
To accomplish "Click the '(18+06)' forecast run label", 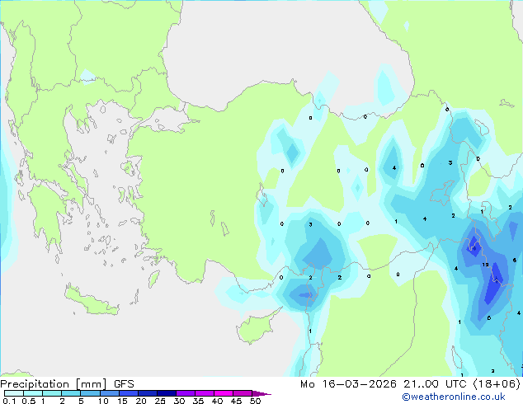I will point(497,384).
